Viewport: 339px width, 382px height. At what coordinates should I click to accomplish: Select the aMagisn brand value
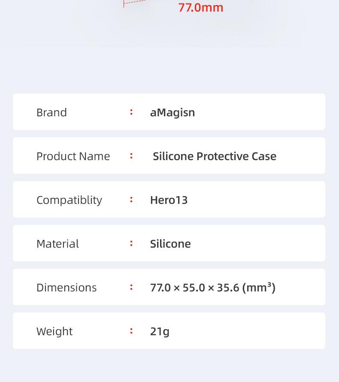(x=173, y=113)
